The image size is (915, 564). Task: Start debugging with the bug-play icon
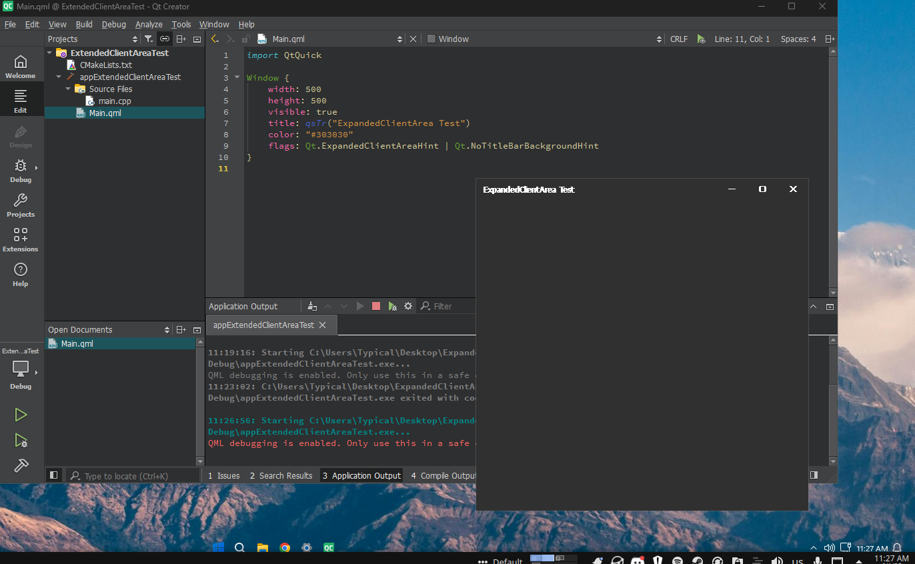tap(21, 440)
